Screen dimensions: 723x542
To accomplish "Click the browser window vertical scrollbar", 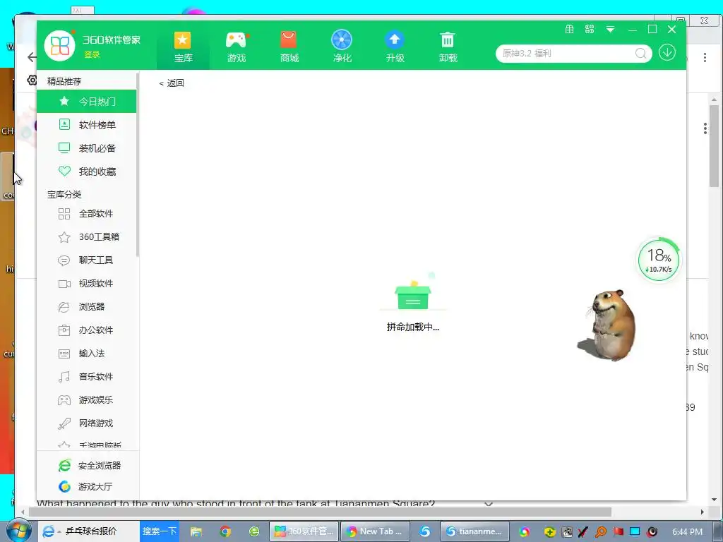I will [714, 145].
